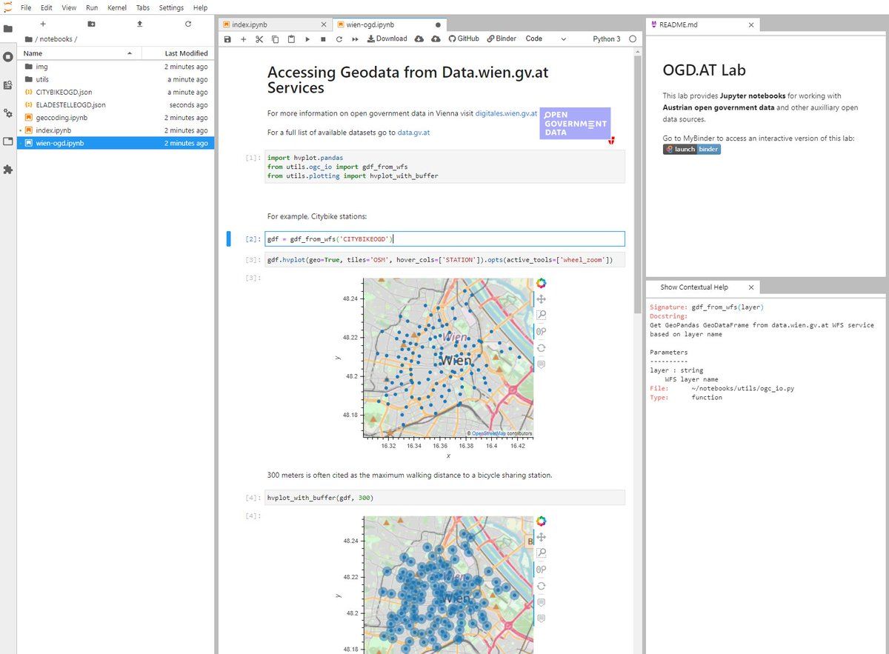Open the File menu
Viewport: 889px width, 654px height.
26,7
